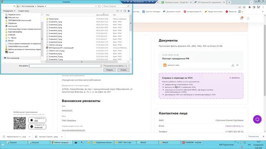Open a new browser tab with plus button
Screen dimensions: 266x149
click(229, 2)
